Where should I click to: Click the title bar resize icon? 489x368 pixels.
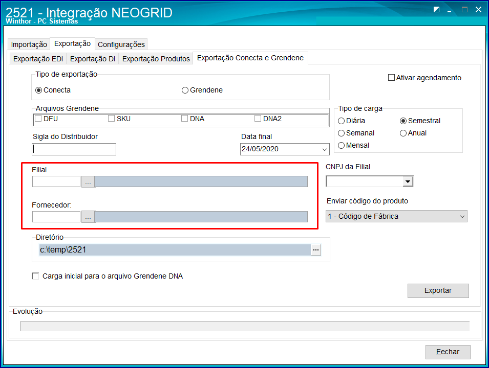point(437,10)
